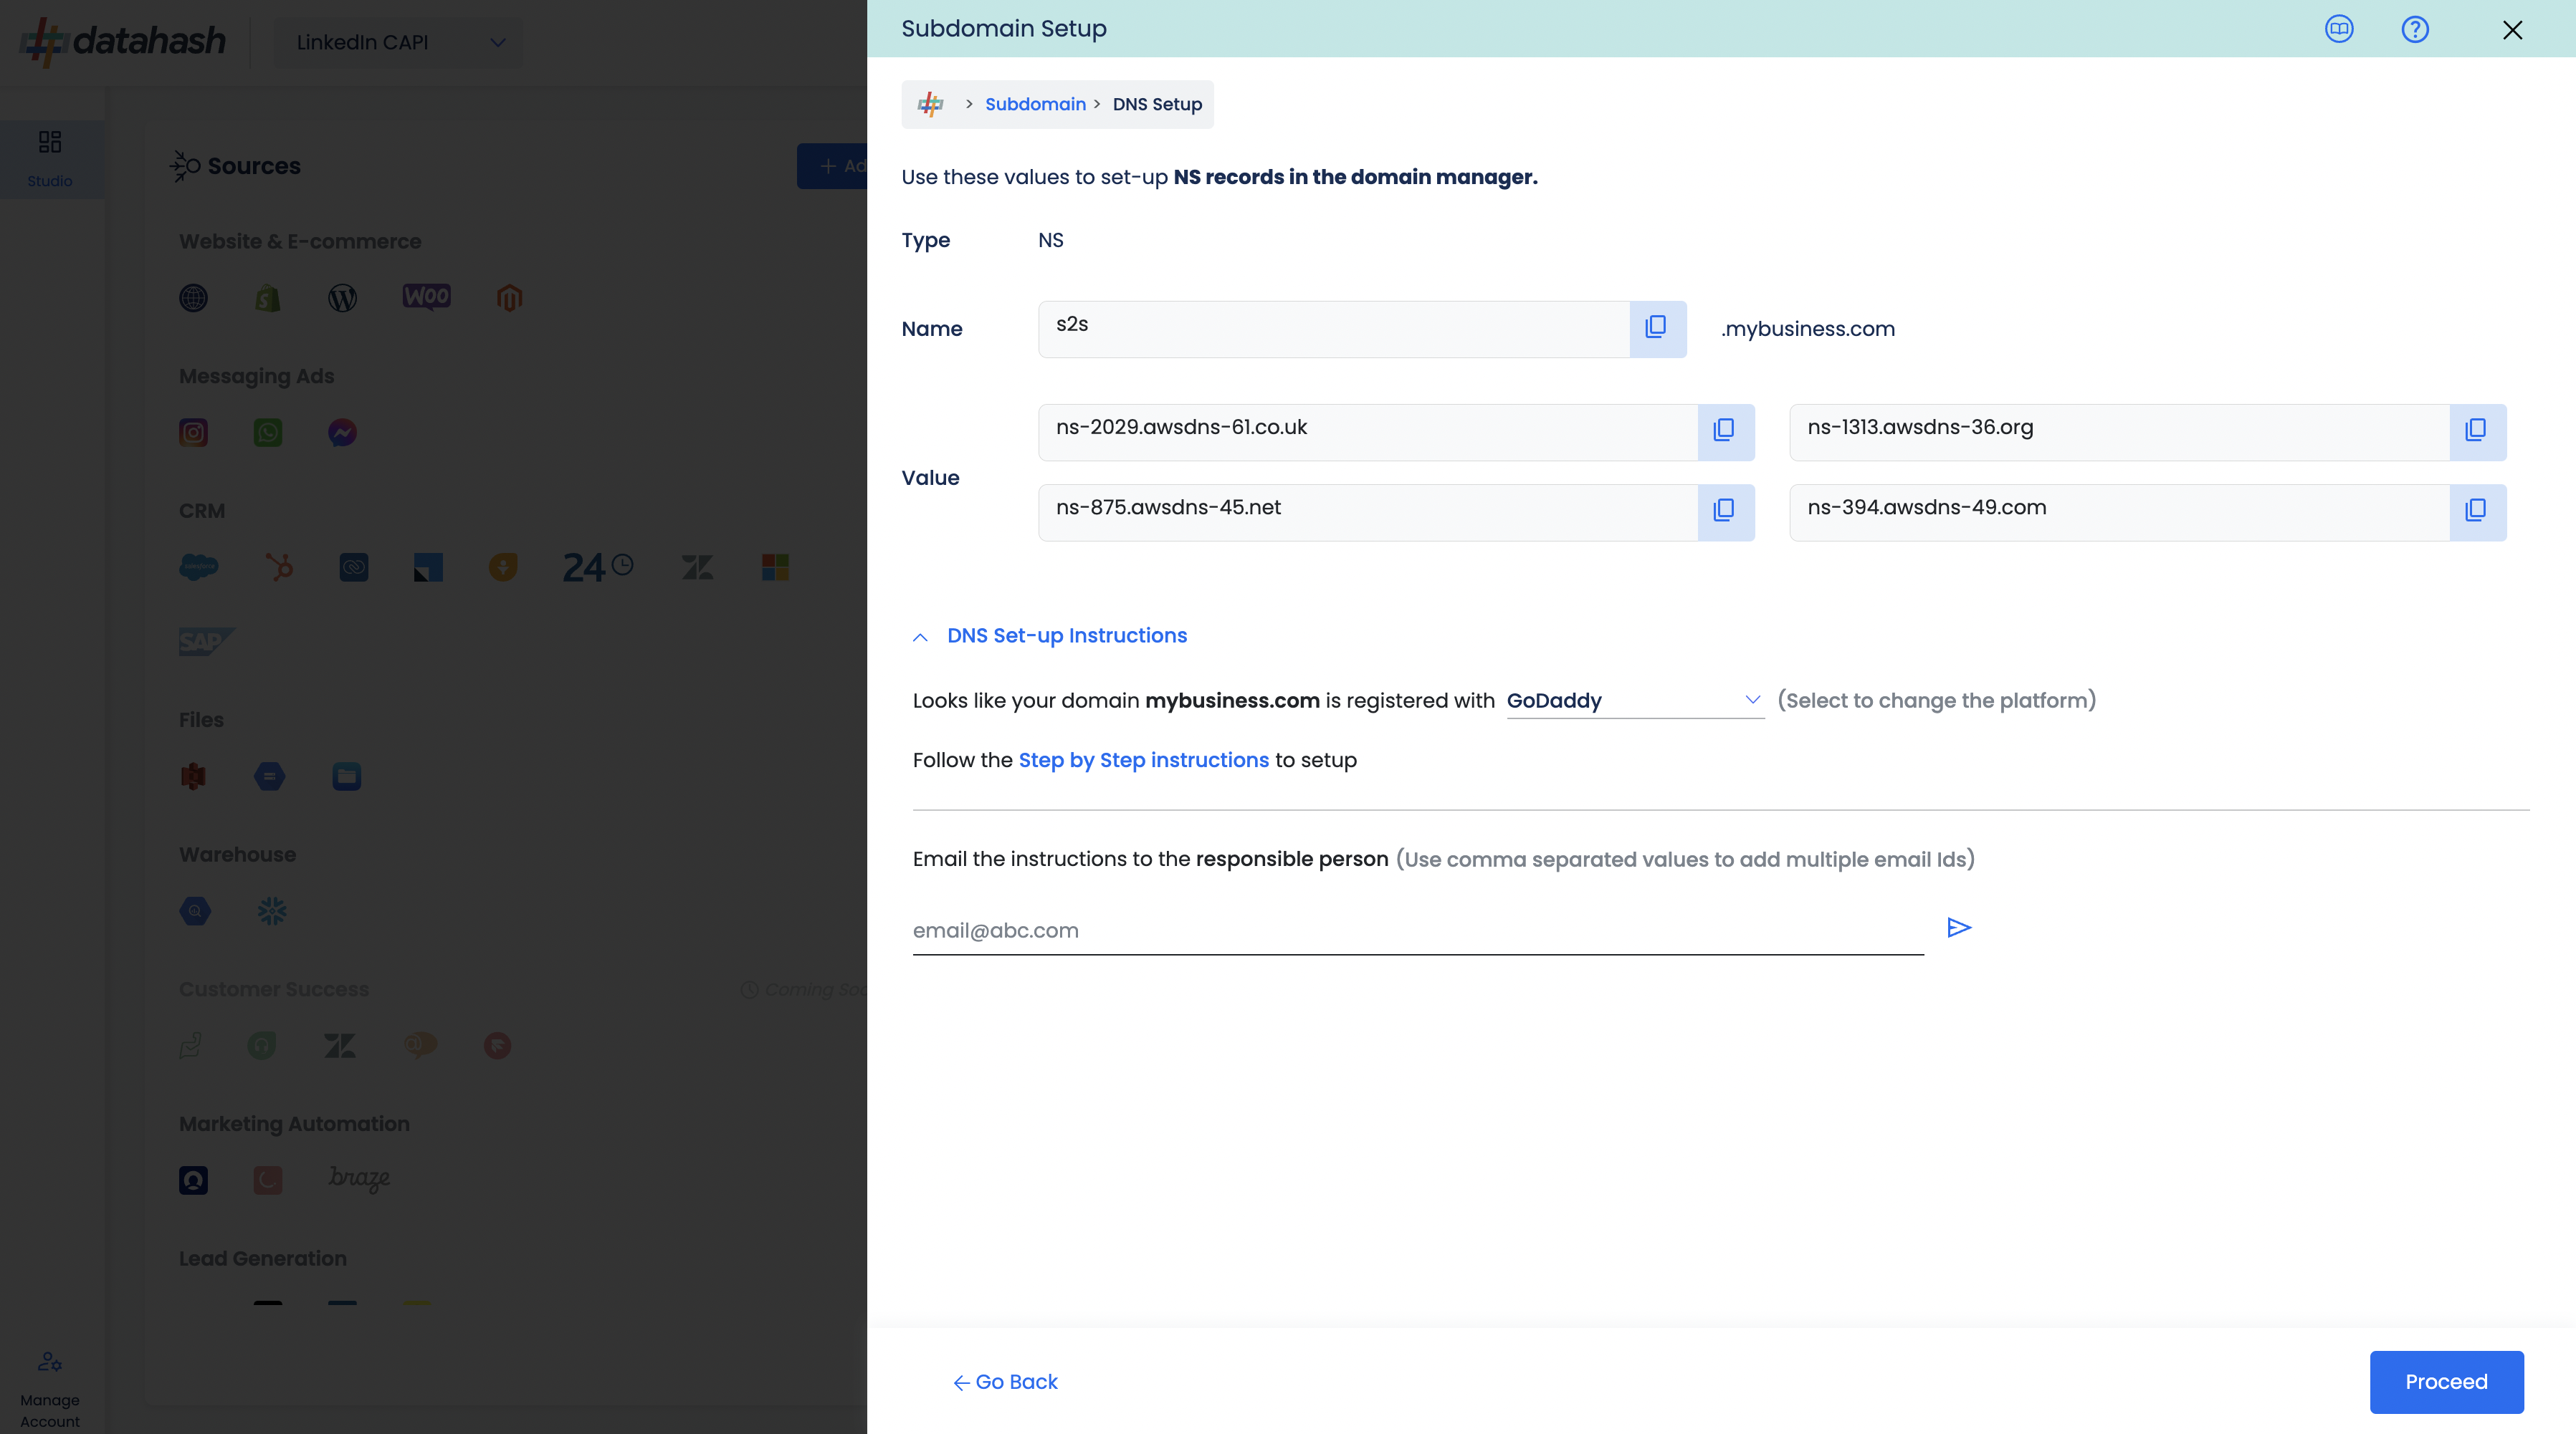Image resolution: width=2576 pixels, height=1434 pixels.
Task: Click the DNS Setup breadcrumb text
Action: click(1157, 104)
